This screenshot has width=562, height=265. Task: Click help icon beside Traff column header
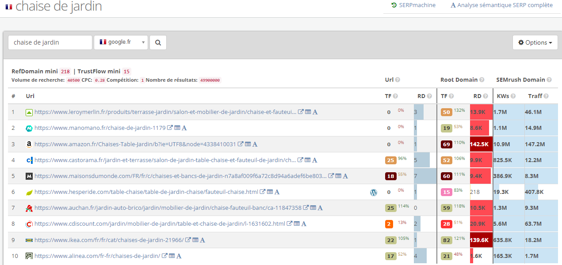546,96
